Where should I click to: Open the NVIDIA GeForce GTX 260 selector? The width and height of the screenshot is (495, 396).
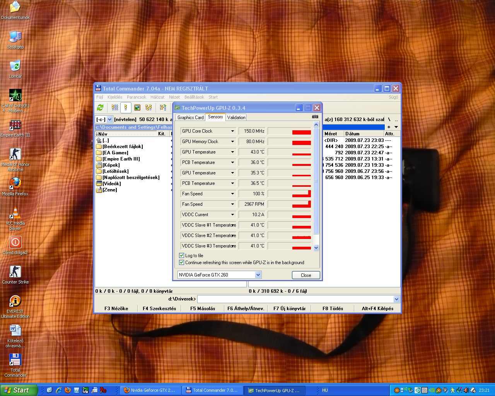219,275
